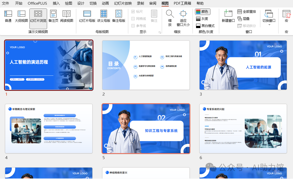Switch to 幻灯片放映 slideshow tab
The image size is (293, 179).
tap(123, 3)
